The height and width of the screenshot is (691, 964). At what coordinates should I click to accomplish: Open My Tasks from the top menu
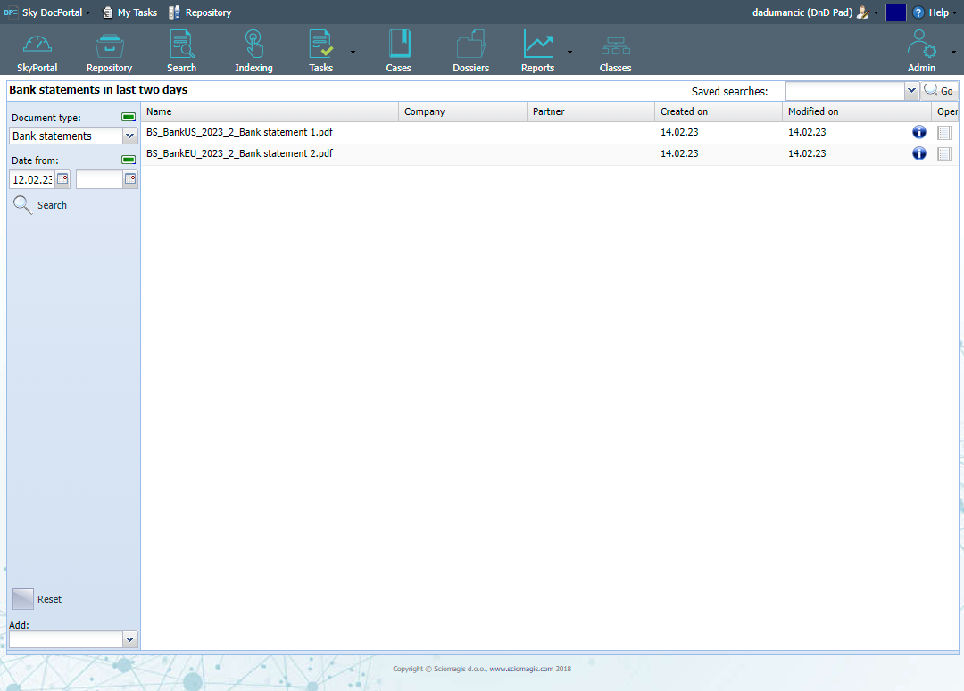point(137,12)
